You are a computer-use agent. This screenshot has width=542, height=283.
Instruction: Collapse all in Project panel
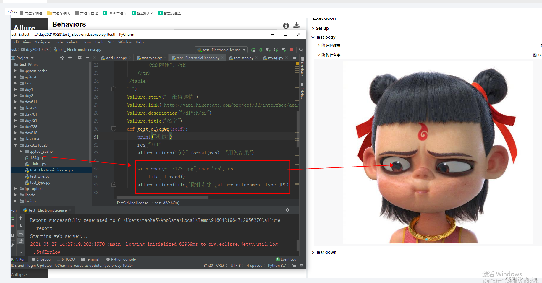70,58
